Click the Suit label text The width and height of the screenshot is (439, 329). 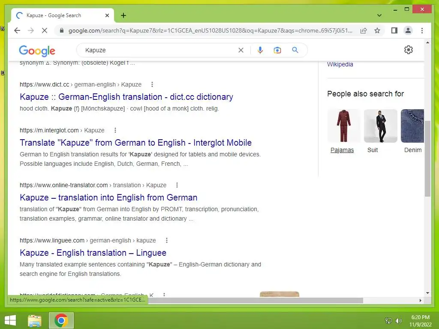(373, 150)
